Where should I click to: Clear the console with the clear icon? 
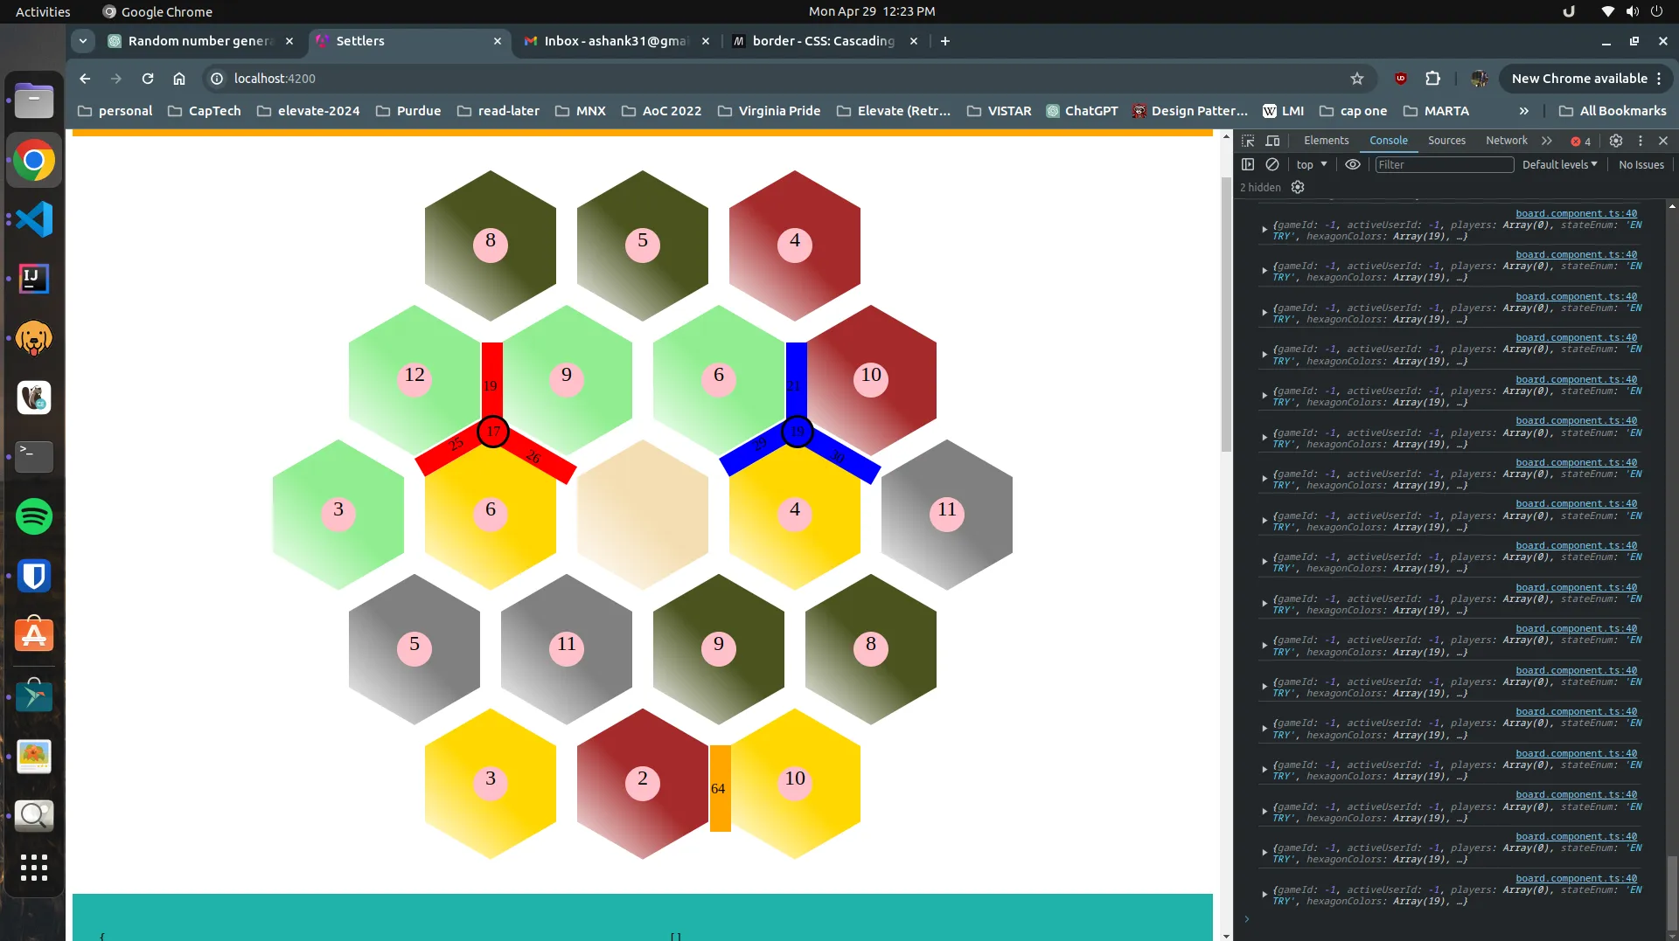point(1272,164)
